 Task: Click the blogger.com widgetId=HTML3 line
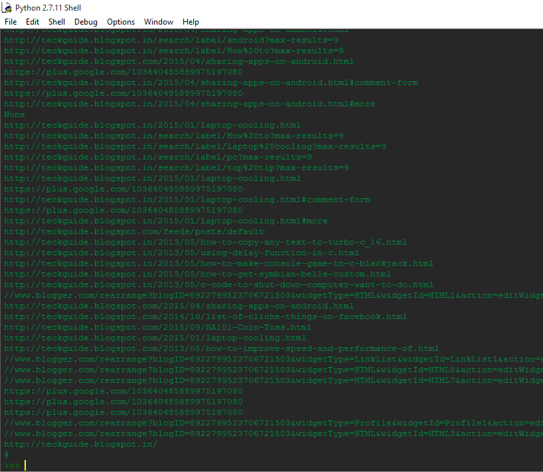pyautogui.click(x=273, y=433)
